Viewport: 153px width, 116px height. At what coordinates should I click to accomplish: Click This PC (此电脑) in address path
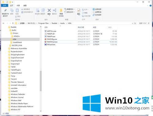tap(22, 23)
